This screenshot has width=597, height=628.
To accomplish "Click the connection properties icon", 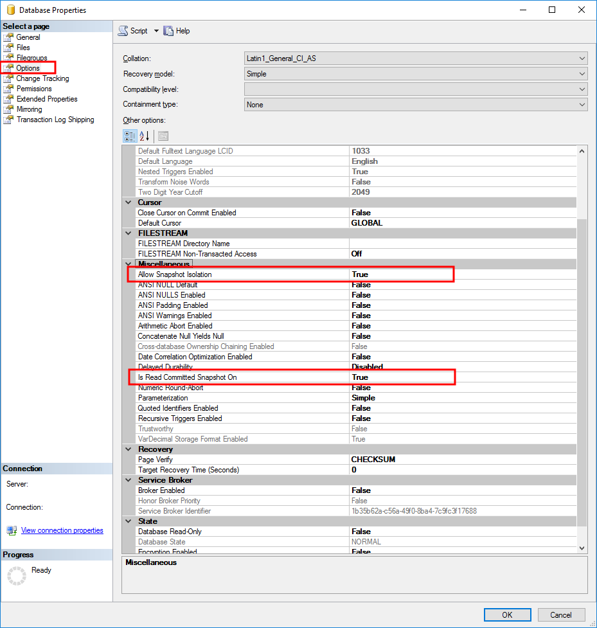I will pyautogui.click(x=12, y=531).
